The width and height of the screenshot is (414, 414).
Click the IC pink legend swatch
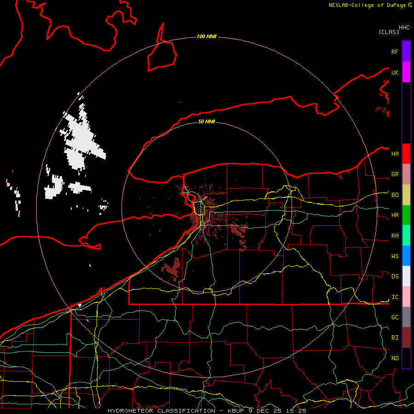[406, 297]
